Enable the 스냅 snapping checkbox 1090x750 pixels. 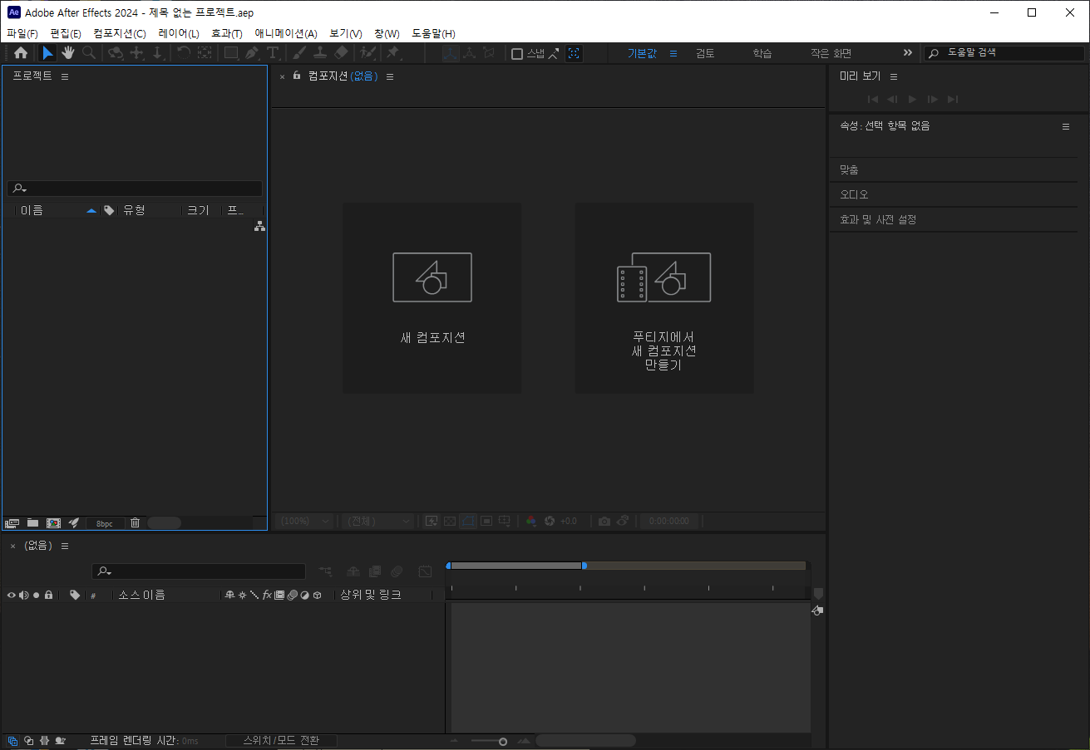(x=517, y=54)
